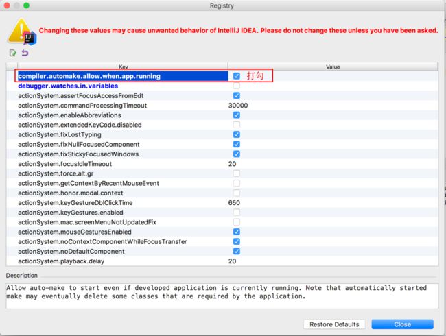Toggle actionSystem.fixLostTyping checkbox
Image resolution: width=446 pixels, height=336 pixels.
pyautogui.click(x=236, y=134)
